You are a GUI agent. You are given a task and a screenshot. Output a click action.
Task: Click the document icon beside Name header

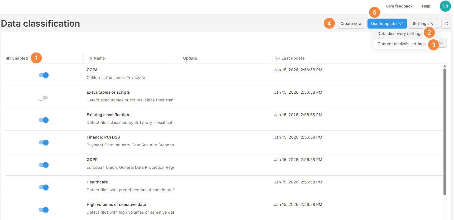(x=90, y=58)
